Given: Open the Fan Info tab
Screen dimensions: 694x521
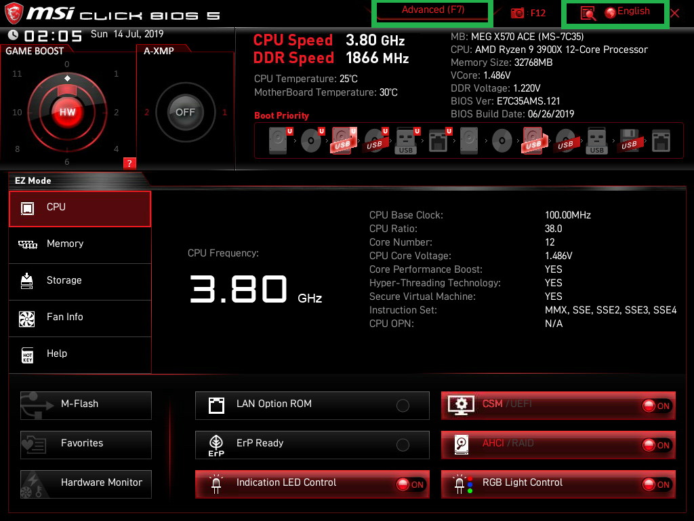Looking at the screenshot, I should (80, 319).
